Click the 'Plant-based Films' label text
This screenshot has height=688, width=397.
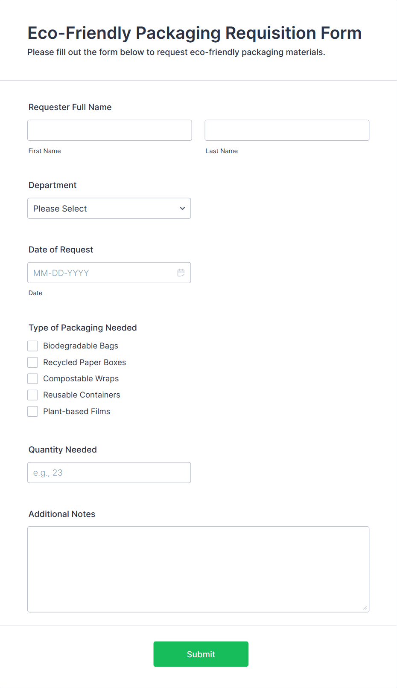(77, 412)
